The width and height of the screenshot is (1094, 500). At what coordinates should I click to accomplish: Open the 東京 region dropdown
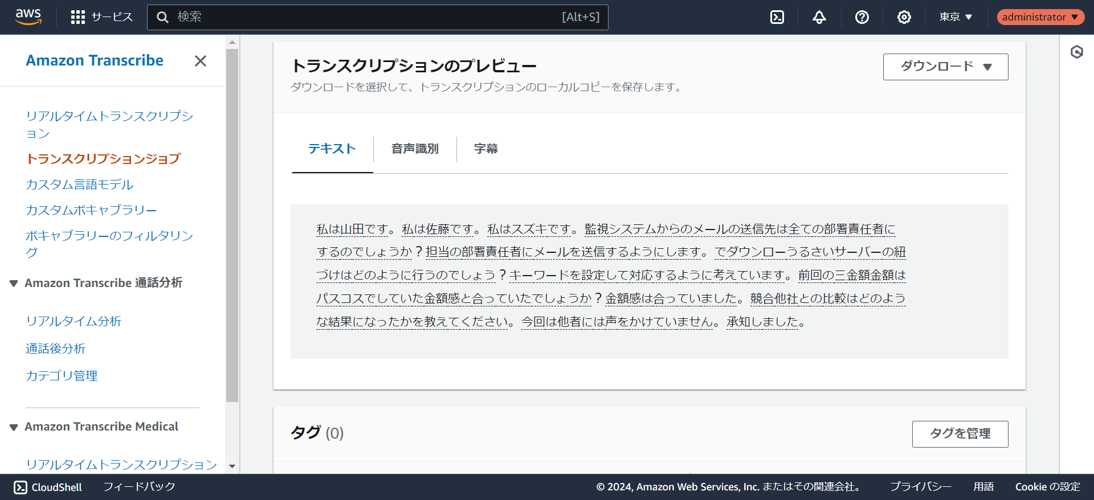956,17
